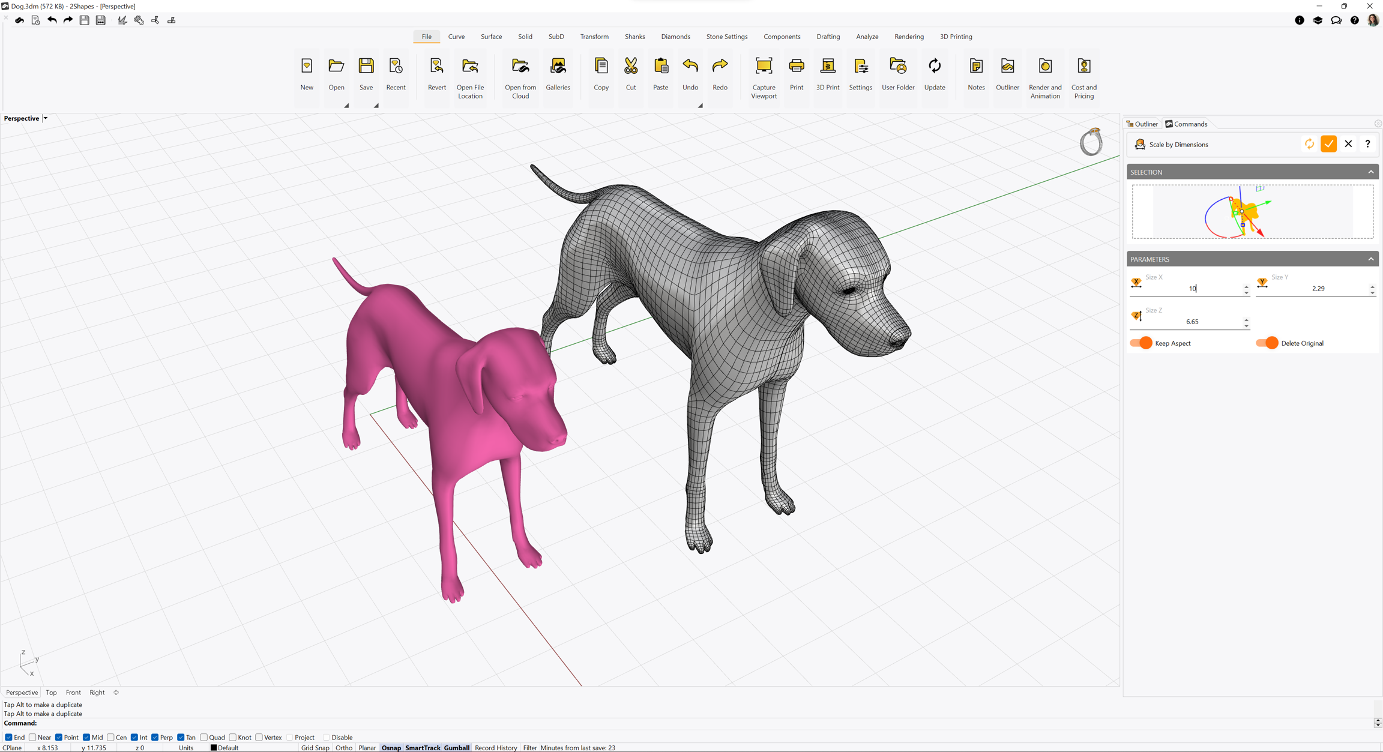1383x752 pixels.
Task: Click the Revert file icon
Action: point(436,67)
